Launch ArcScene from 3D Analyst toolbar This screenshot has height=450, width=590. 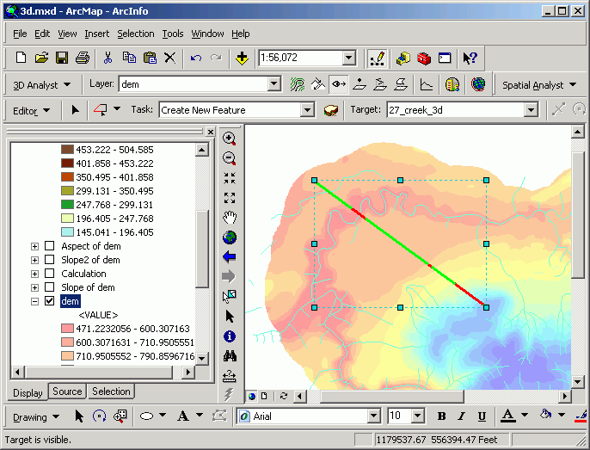pos(452,84)
